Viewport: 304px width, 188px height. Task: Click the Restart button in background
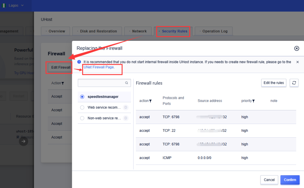(x=19, y=96)
